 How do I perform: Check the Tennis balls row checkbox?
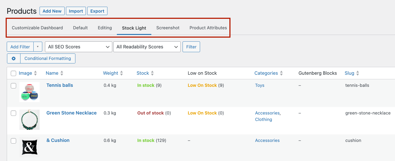pyautogui.click(x=13, y=85)
